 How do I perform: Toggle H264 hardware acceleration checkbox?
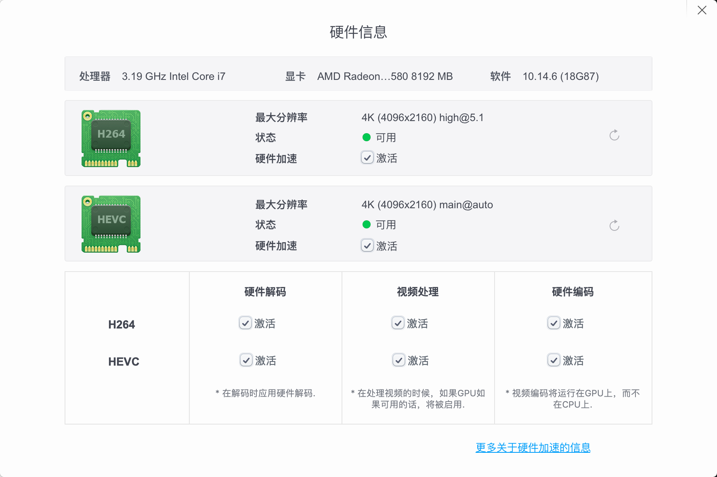367,157
